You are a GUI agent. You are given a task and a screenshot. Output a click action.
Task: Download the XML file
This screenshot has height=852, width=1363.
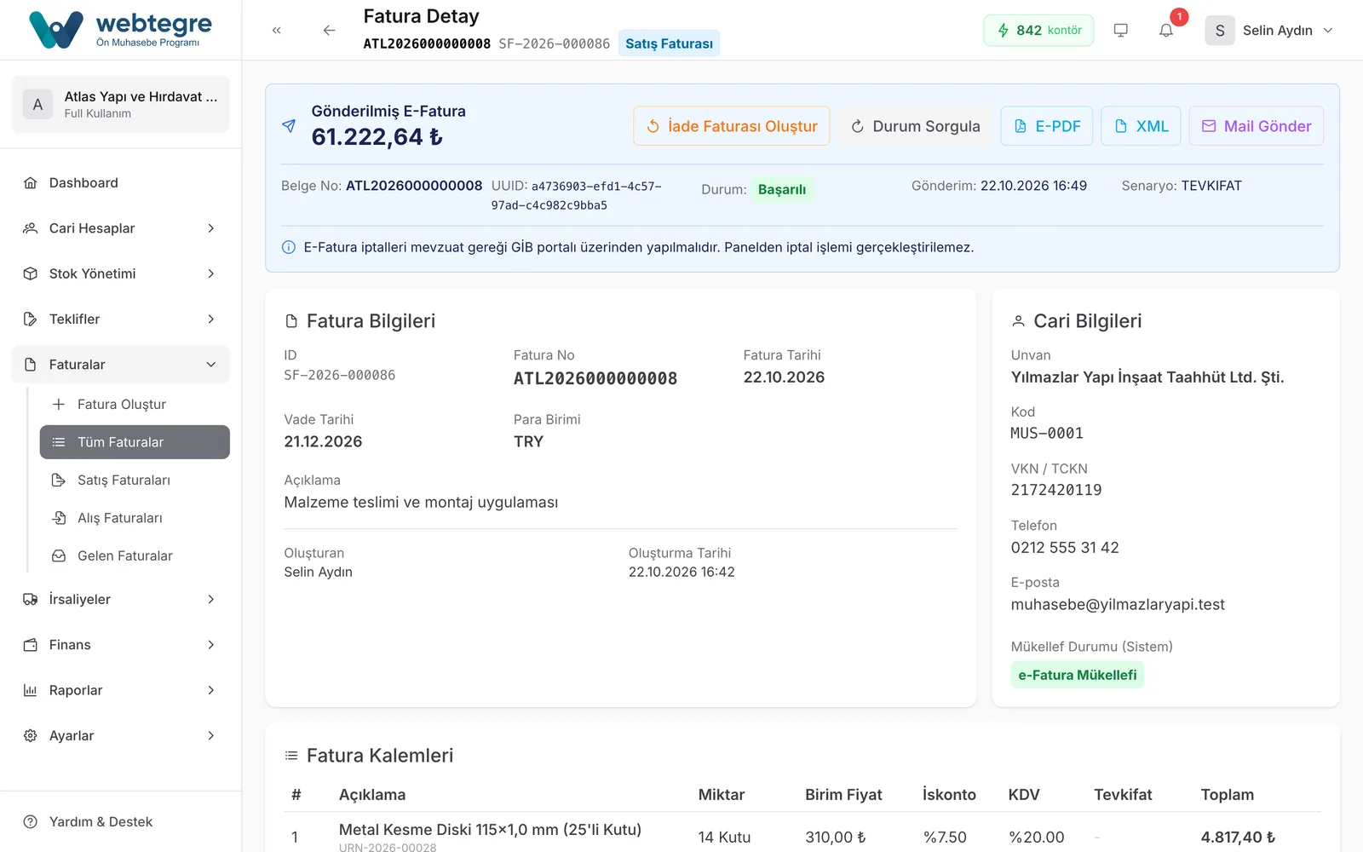(x=1141, y=126)
